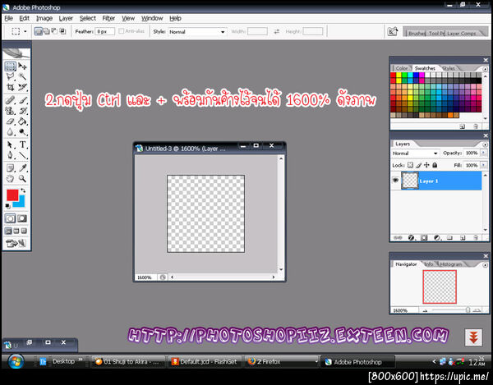
Task: Select the Zoom tool
Action: (x=22, y=179)
